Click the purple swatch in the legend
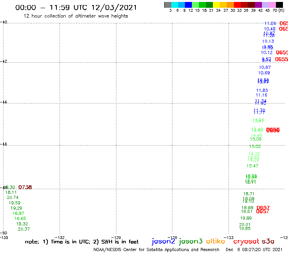 click(258, 5)
